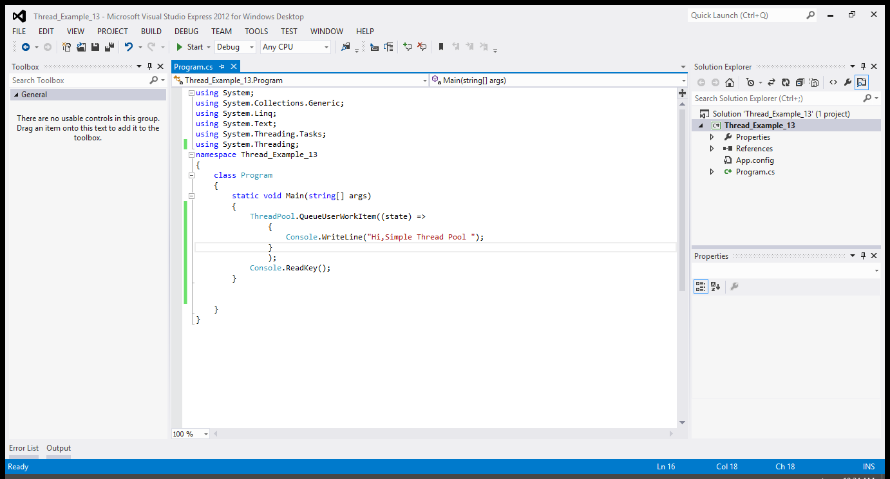The height and width of the screenshot is (479, 890).
Task: Click the Solution Explorer search magnifier icon
Action: click(x=867, y=98)
